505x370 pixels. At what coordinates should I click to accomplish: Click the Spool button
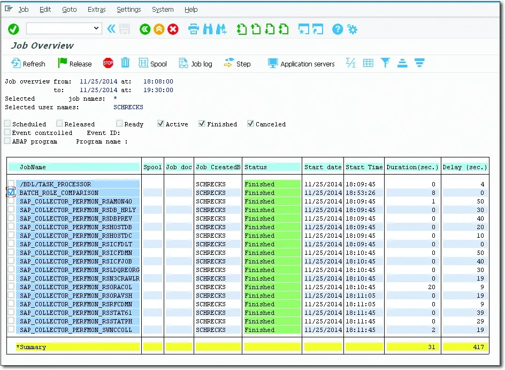tap(152, 64)
